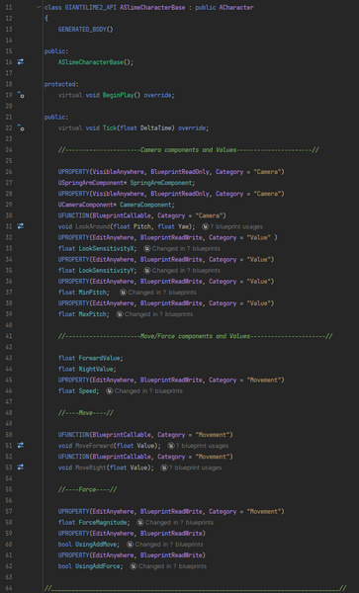Click RightValue variable name

(96, 369)
